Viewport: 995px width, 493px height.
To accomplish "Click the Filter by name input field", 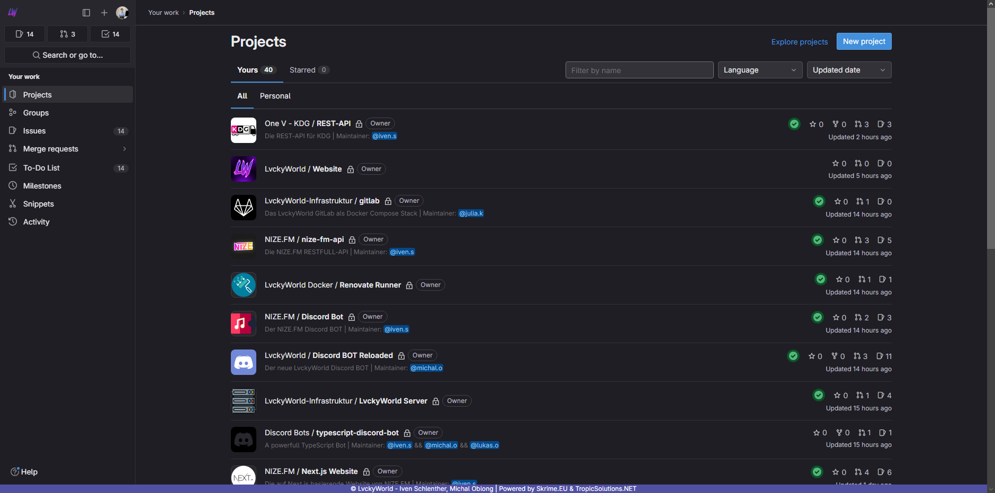I will [x=639, y=70].
